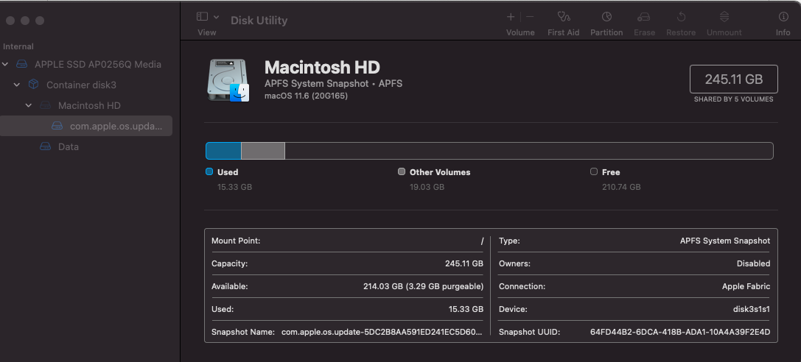Click the Container disk3 cube icon
Viewport: 801px width, 362px height.
coord(33,84)
